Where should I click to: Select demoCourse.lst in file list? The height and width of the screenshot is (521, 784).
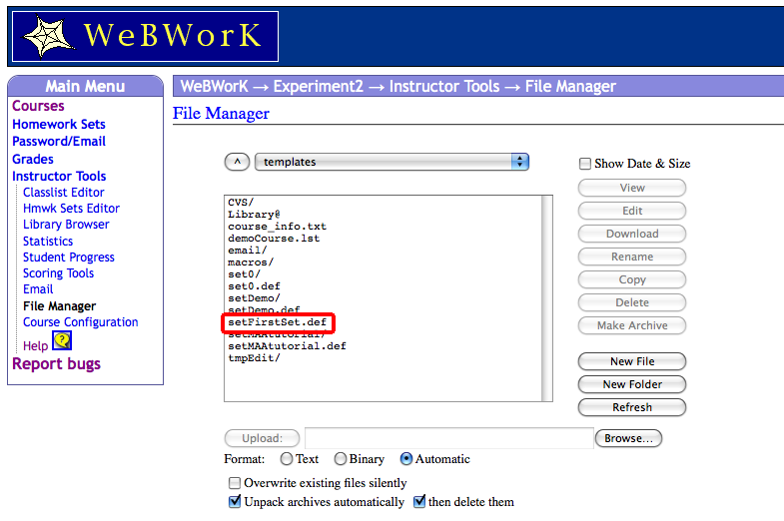274,239
